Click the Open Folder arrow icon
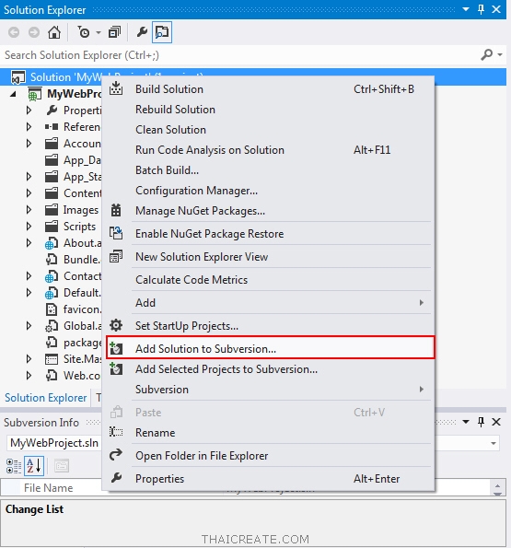This screenshot has height=548, width=511. (x=116, y=455)
